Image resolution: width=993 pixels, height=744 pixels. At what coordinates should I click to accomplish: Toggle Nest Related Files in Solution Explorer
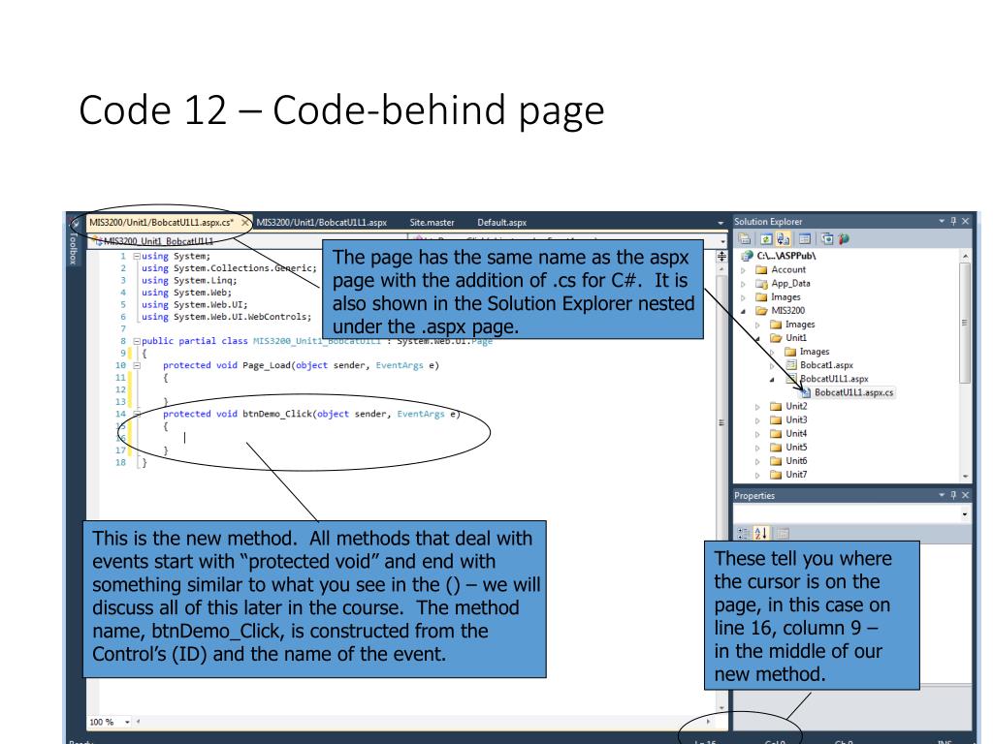tap(783, 239)
